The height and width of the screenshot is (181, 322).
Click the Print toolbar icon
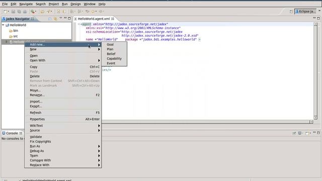[x=25, y=12]
